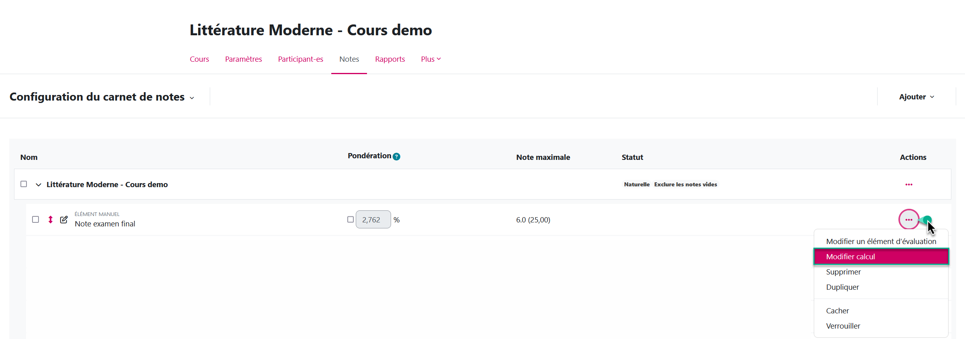Open the Plus navigation dropdown
Image resolution: width=965 pixels, height=339 pixels.
pos(430,59)
